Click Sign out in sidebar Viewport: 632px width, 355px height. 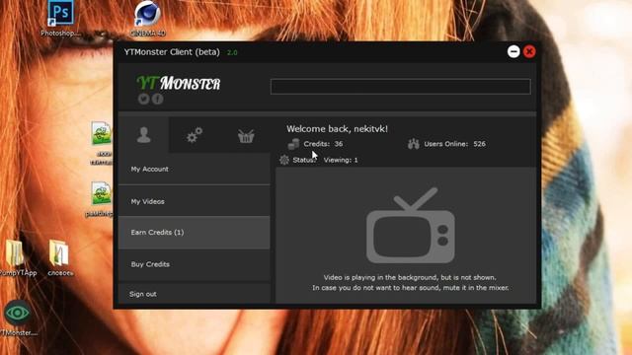[x=195, y=294]
